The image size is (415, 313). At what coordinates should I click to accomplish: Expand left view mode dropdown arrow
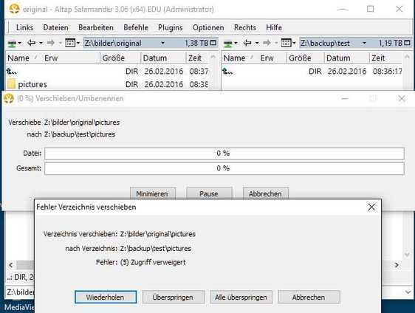(78, 43)
